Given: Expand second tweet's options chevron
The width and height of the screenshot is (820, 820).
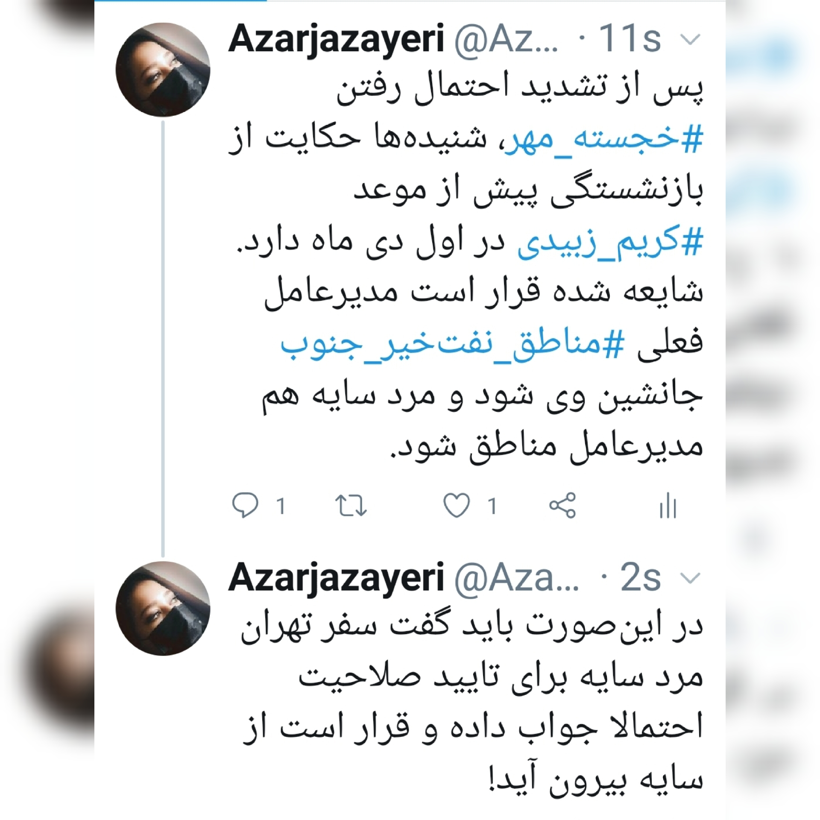Looking at the screenshot, I should point(690,578).
